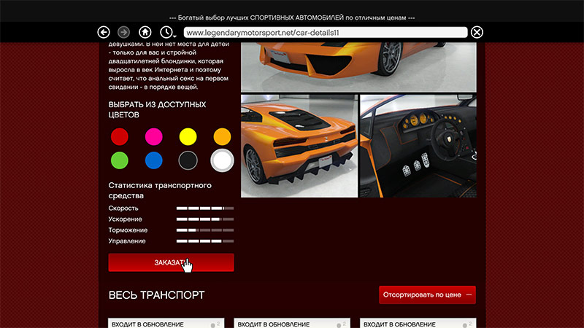Choose the blue car color
The image size is (584, 328).
tap(154, 160)
